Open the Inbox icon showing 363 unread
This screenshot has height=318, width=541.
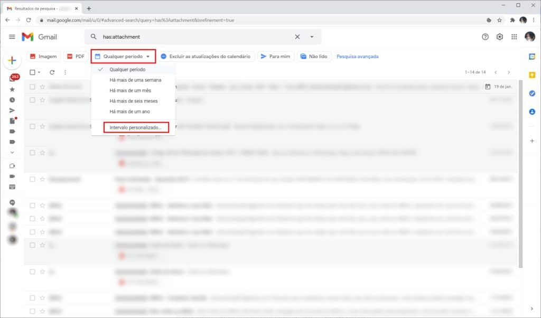click(x=13, y=78)
